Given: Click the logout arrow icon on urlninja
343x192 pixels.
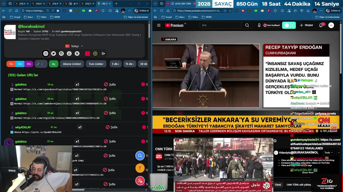Looking at the screenshot, I should point(103,54).
